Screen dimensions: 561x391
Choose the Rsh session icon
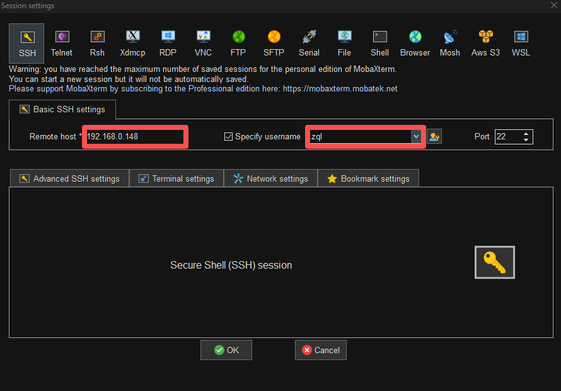[97, 43]
